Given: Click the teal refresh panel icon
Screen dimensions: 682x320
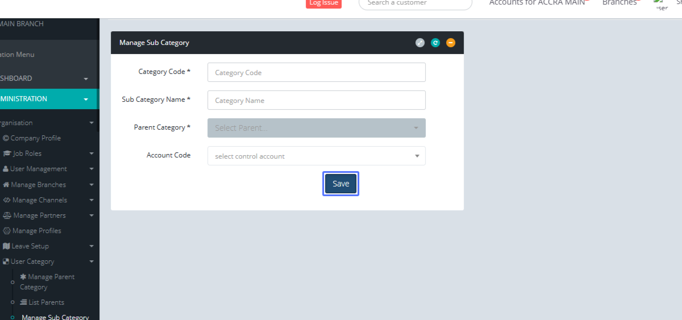Looking at the screenshot, I should 435,43.
